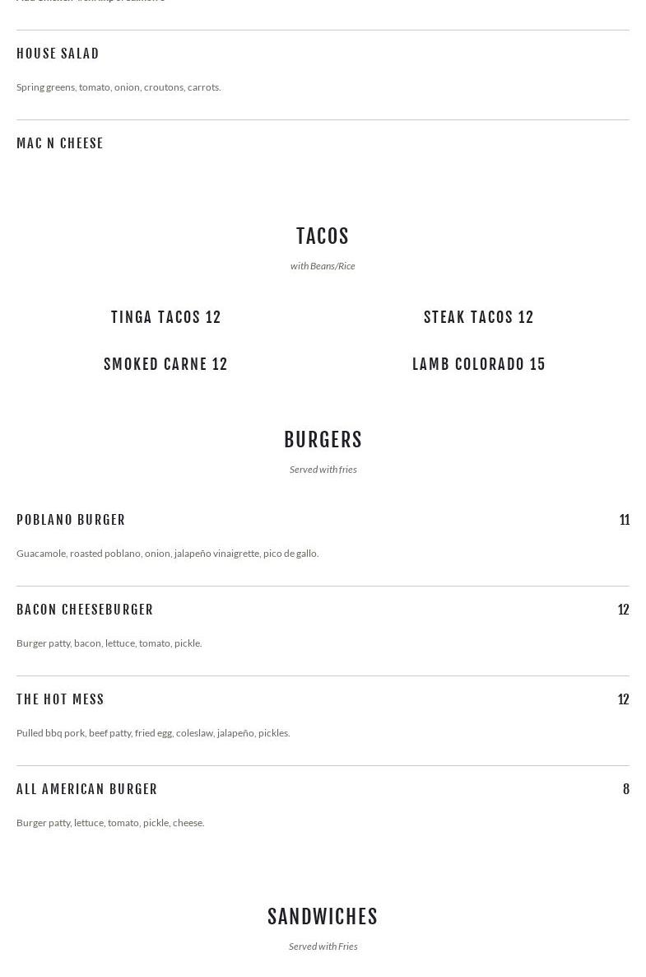
Task: Choose The Hot Mess burger title
Action: (x=60, y=699)
